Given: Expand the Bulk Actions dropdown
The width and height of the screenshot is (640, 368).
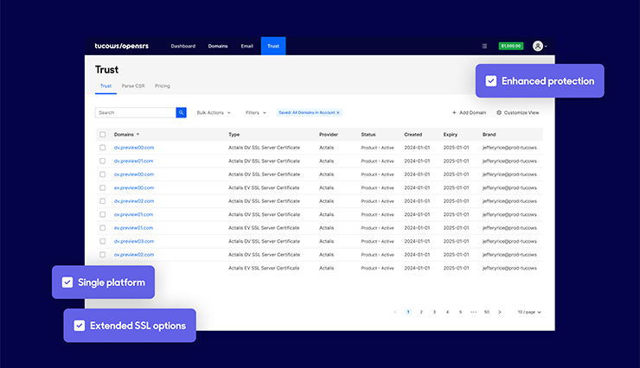Looking at the screenshot, I should (x=214, y=112).
